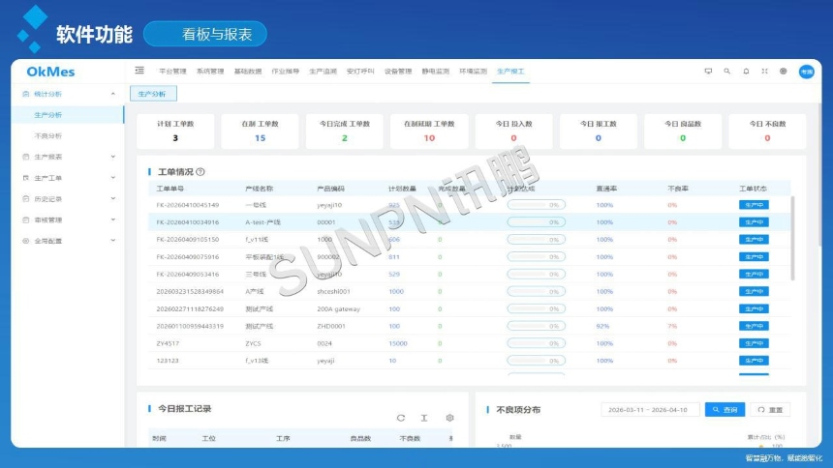Click progress bar of 202603231528349864 row

pyautogui.click(x=536, y=291)
